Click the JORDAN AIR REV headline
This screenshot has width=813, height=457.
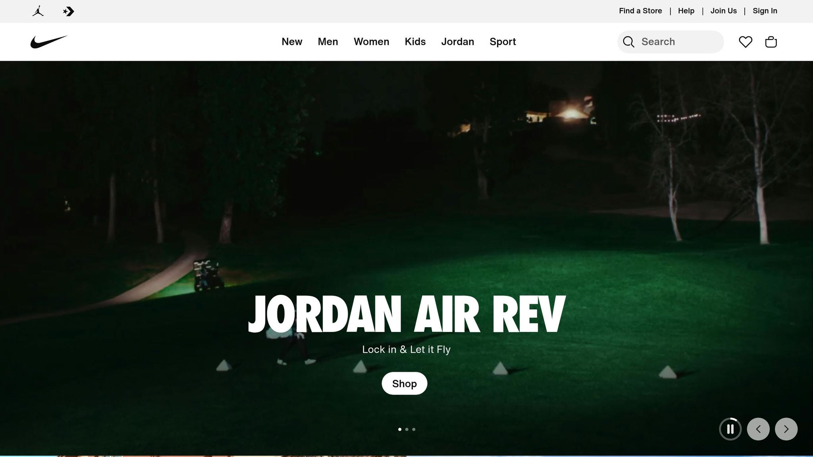[x=406, y=313]
